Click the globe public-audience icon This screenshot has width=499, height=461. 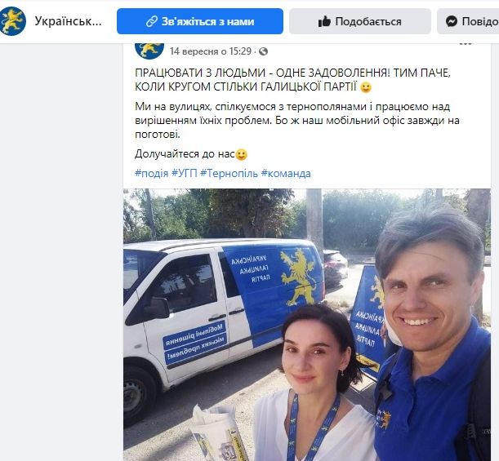click(264, 51)
